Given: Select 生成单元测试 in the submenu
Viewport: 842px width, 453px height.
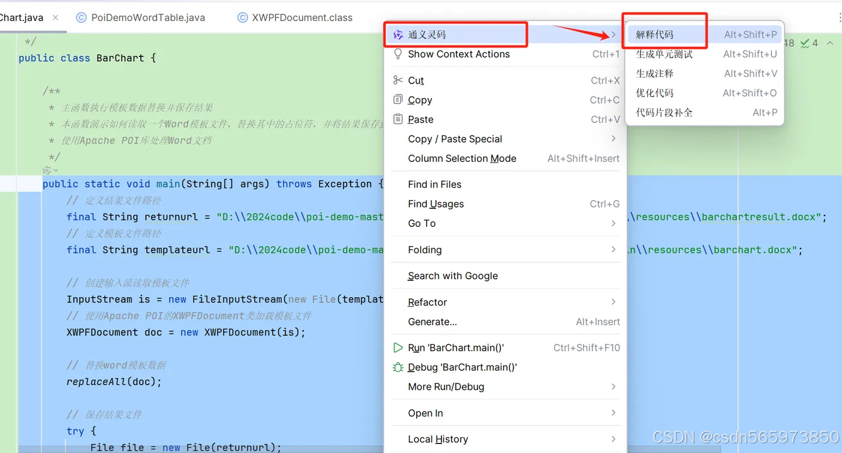Looking at the screenshot, I should pos(705,54).
